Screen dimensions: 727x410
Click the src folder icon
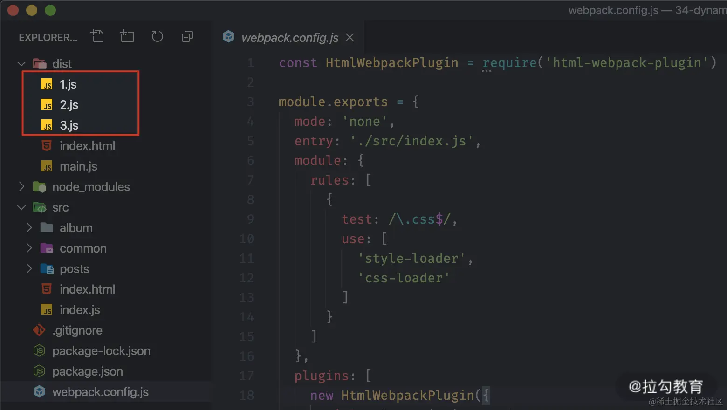40,207
